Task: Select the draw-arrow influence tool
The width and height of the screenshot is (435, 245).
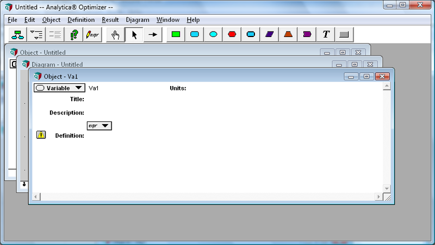Action: tap(153, 35)
